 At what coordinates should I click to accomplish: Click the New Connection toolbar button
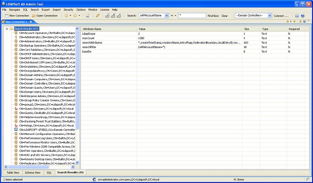(17, 16)
